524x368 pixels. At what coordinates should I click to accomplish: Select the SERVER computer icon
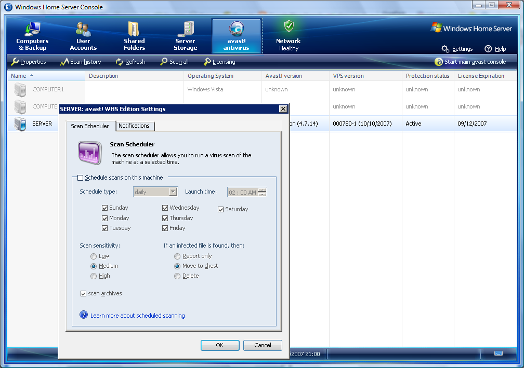point(20,124)
